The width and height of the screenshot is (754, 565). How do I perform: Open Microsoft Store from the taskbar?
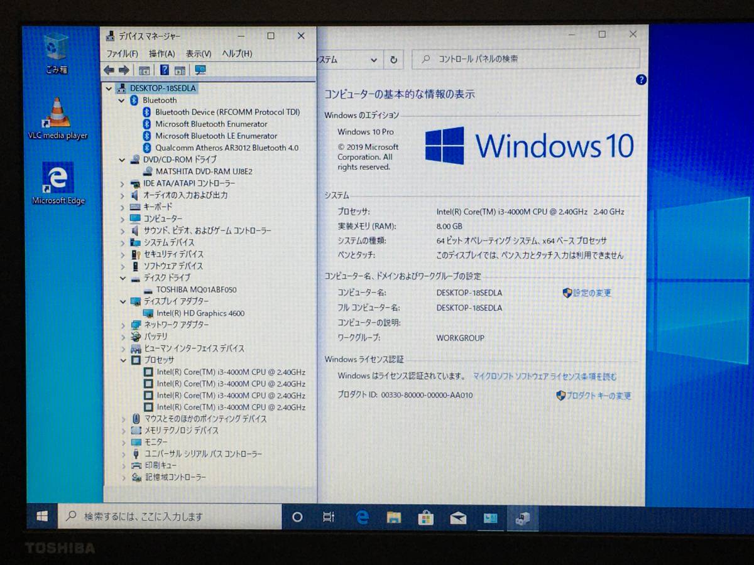pyautogui.click(x=426, y=517)
